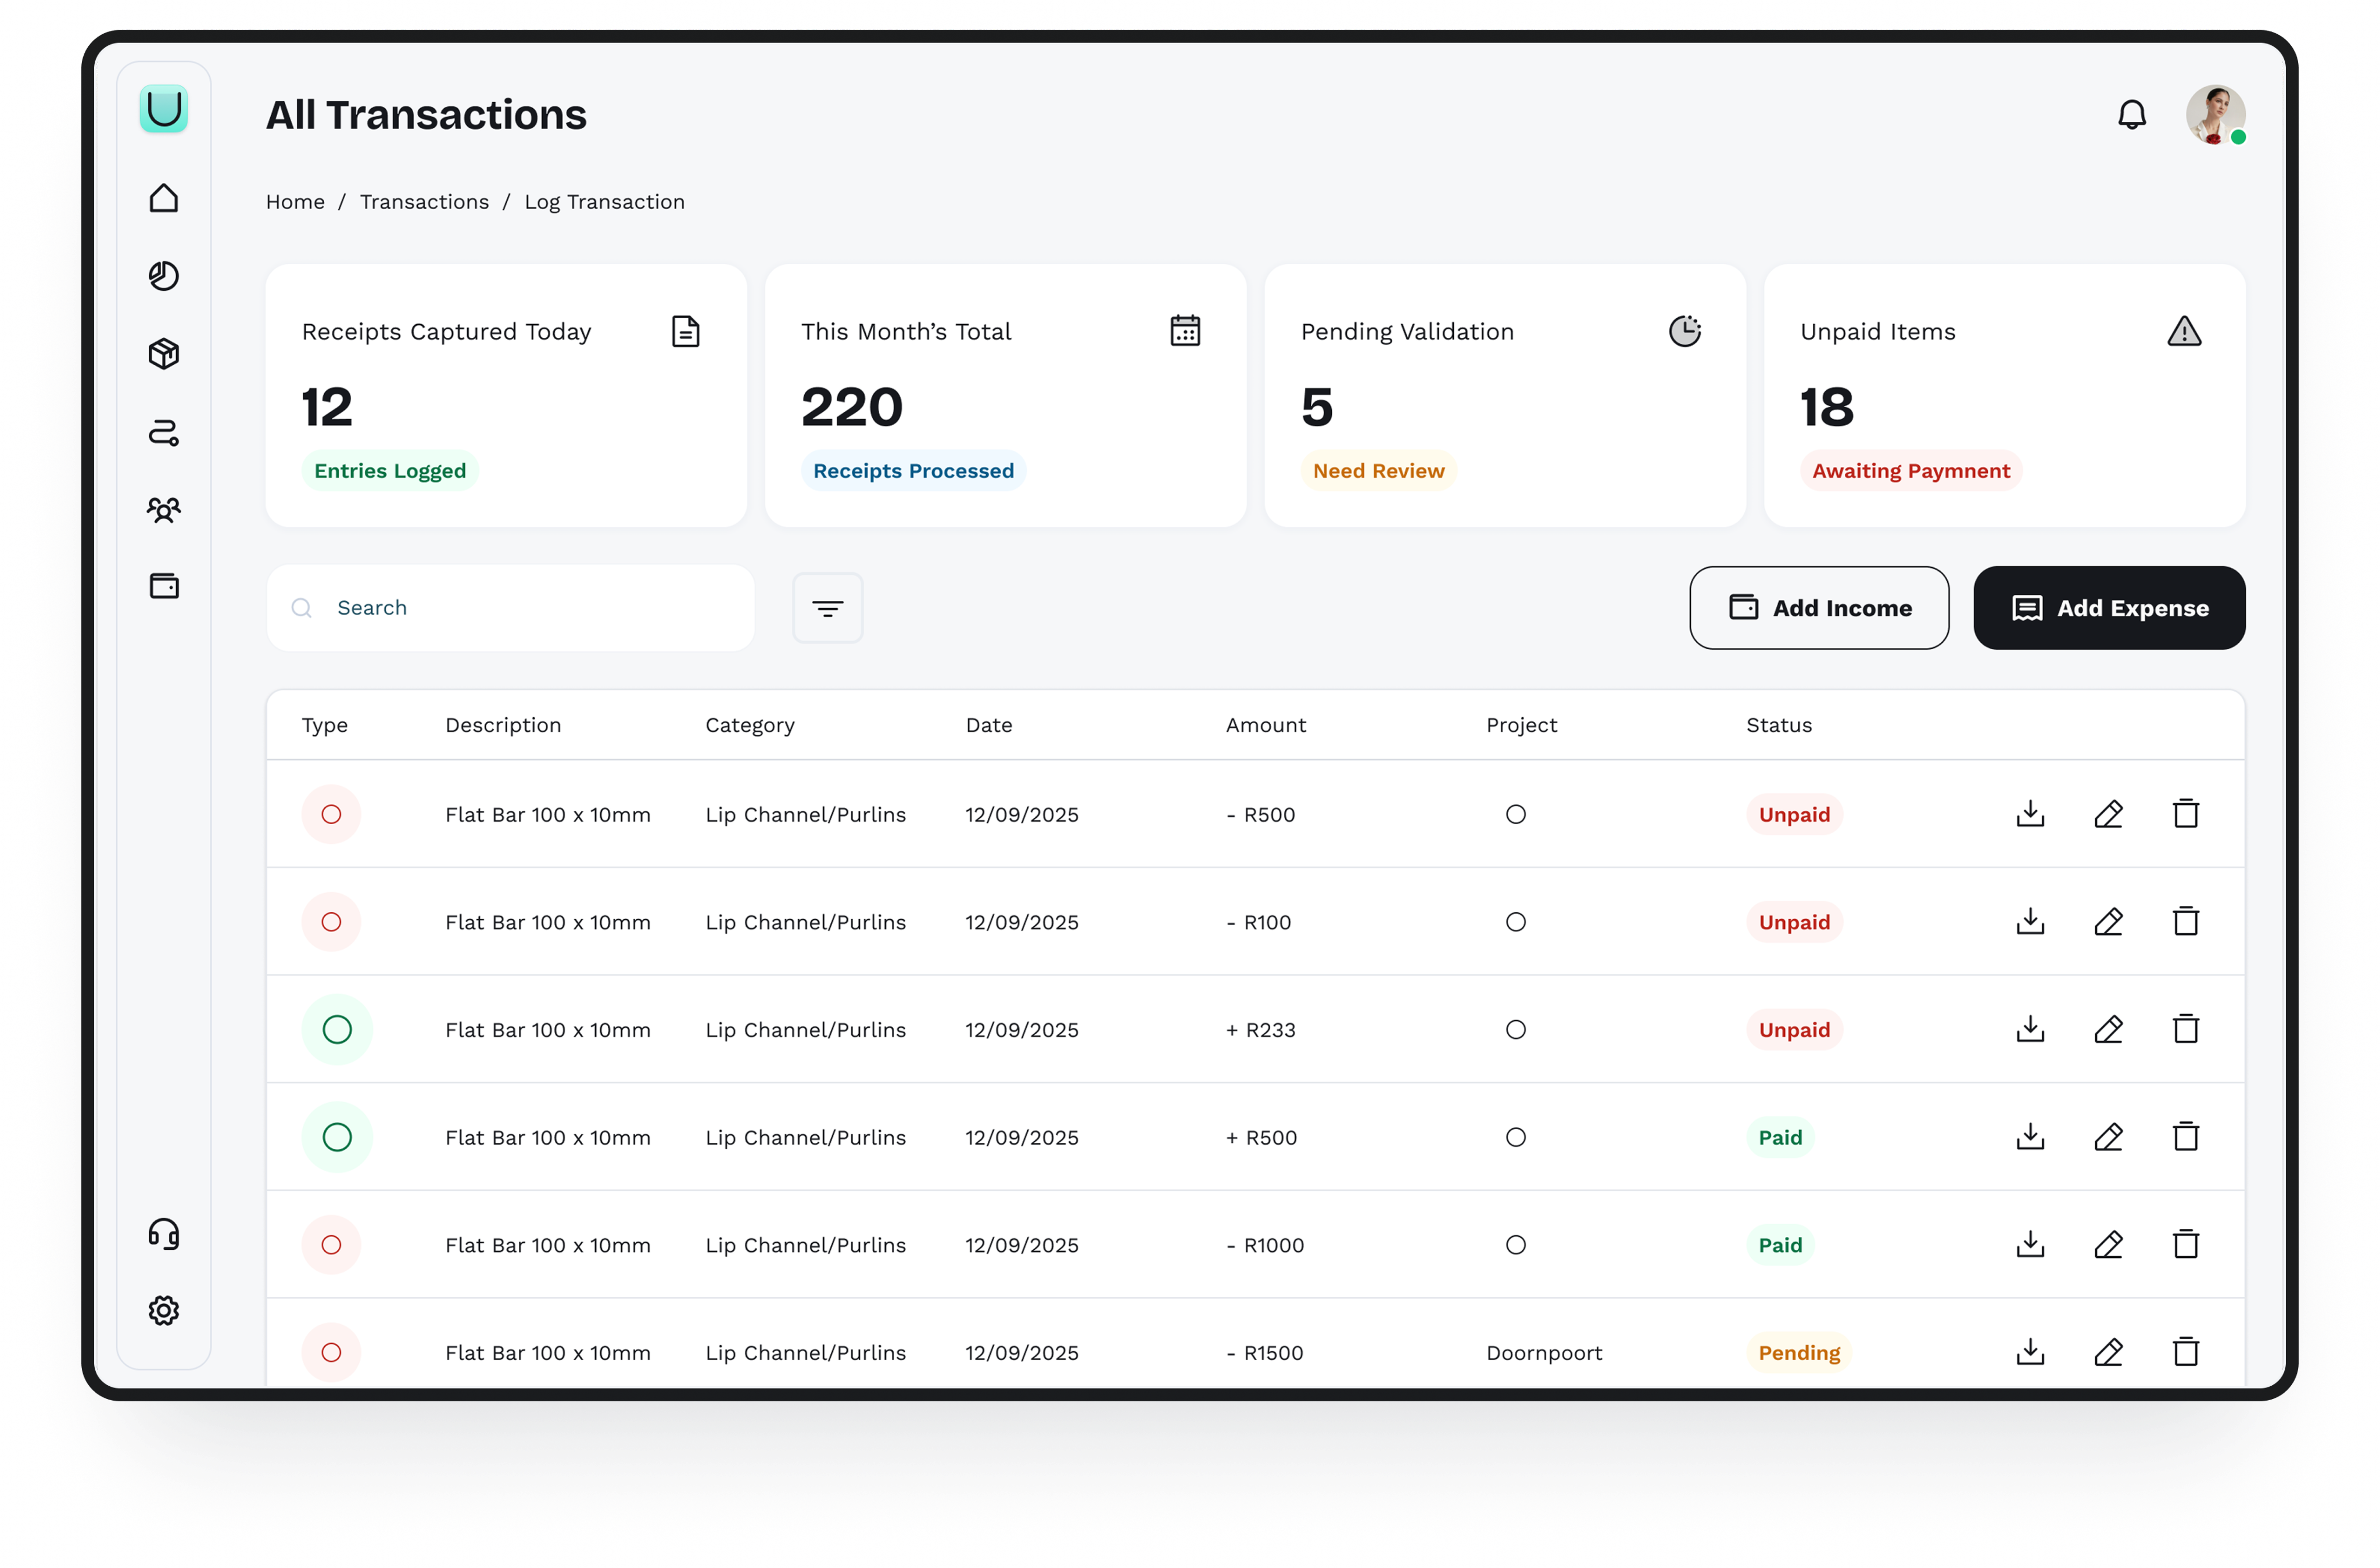Select project circle for - R500 row
The width and height of the screenshot is (2380, 1568).
[1515, 814]
